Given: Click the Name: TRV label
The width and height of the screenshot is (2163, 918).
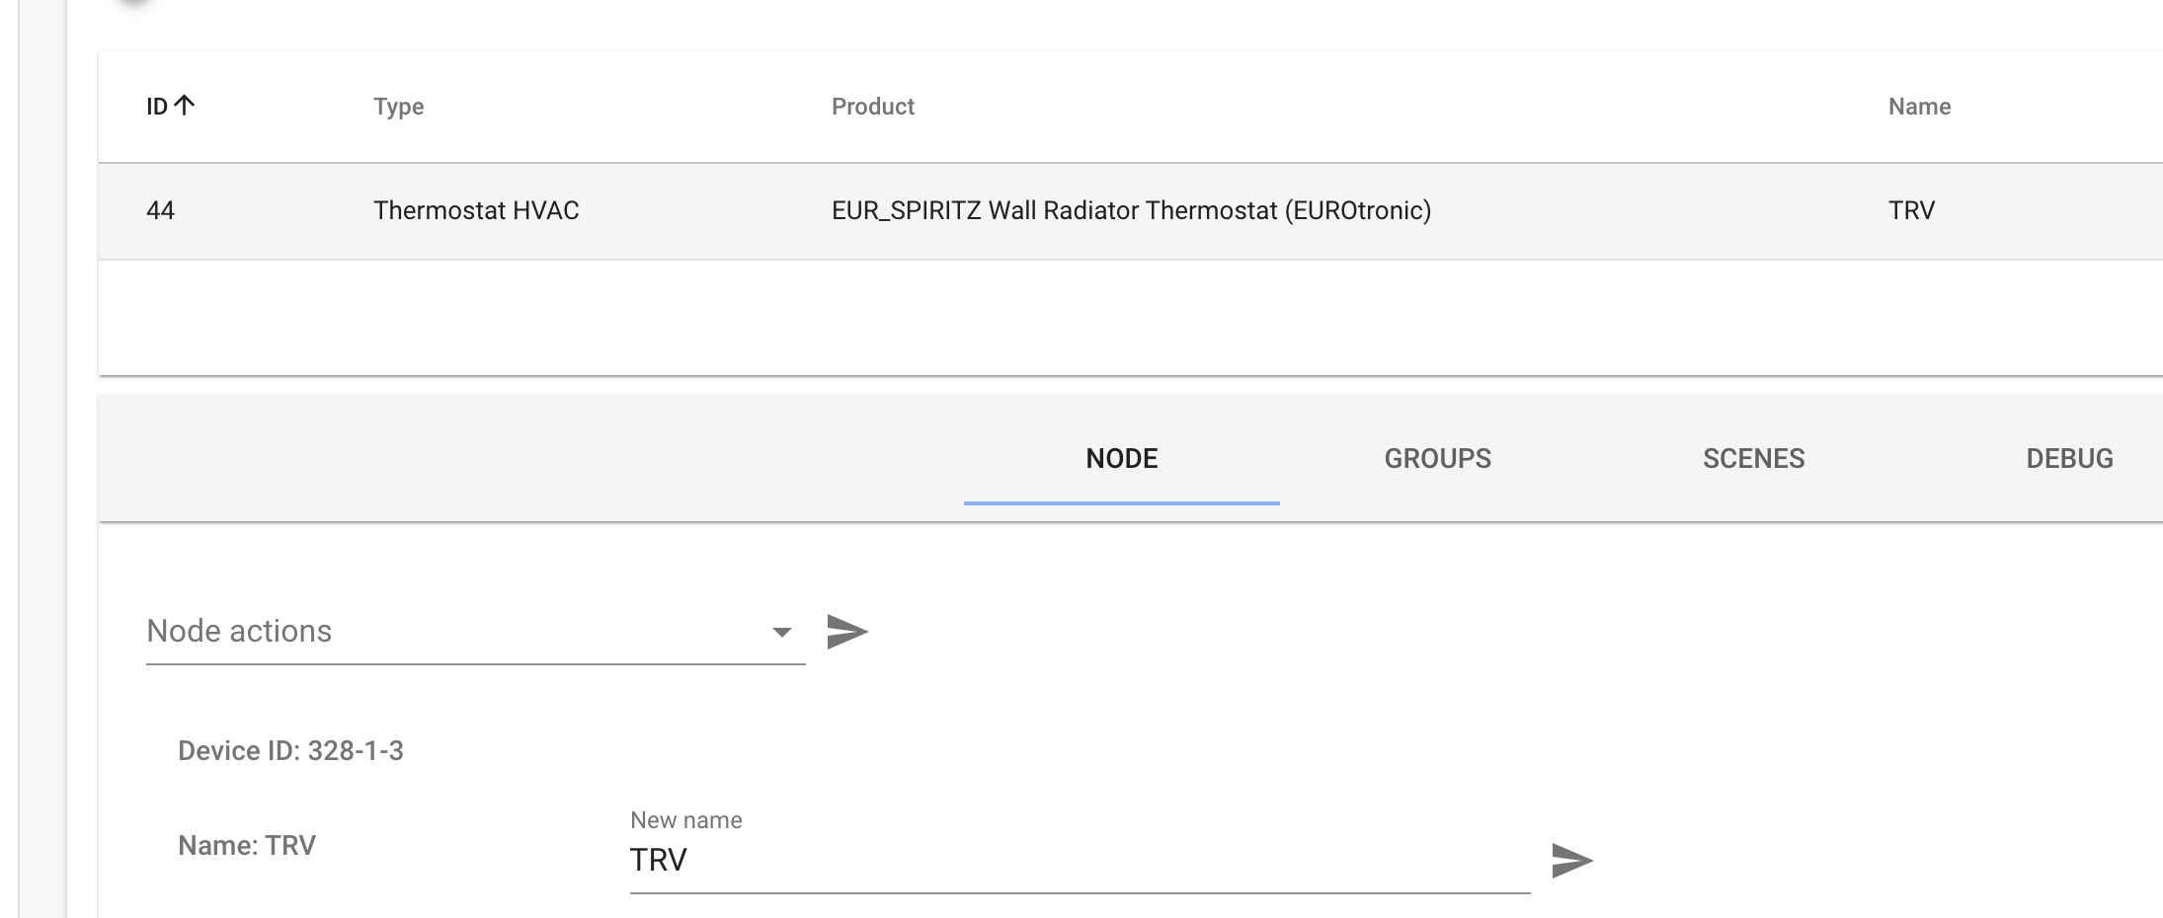Looking at the screenshot, I should [x=246, y=844].
